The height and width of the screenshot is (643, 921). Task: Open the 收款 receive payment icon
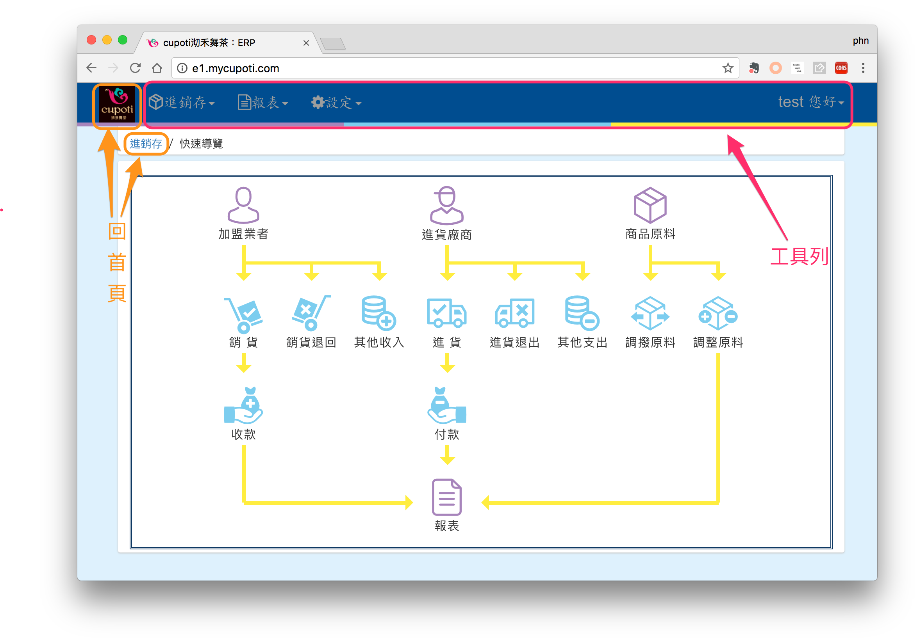(243, 406)
